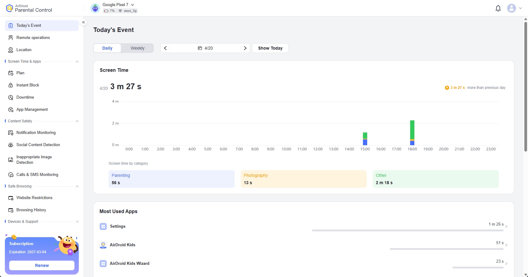The width and height of the screenshot is (528, 277).
Task: Click the page vertical scrollbar
Action: click(526, 86)
